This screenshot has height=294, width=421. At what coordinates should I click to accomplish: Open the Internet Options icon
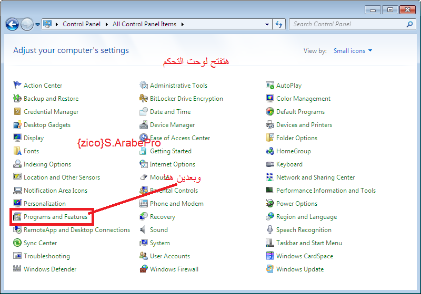(x=144, y=164)
